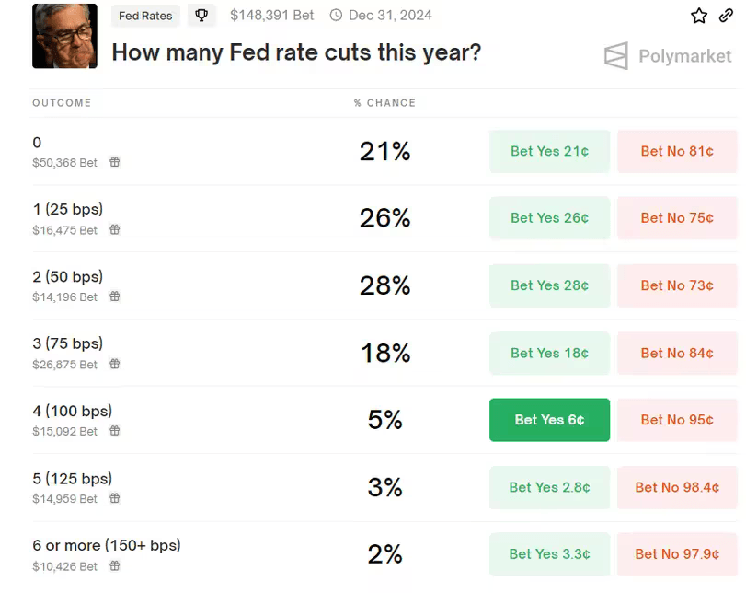Click the 6 or more (150+ bps) outcome
746x593 pixels.
tap(107, 545)
